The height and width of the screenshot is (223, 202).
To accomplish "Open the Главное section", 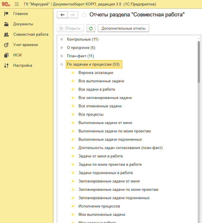I will [x=20, y=14].
